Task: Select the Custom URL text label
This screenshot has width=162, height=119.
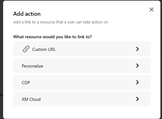Action: pos(44,49)
